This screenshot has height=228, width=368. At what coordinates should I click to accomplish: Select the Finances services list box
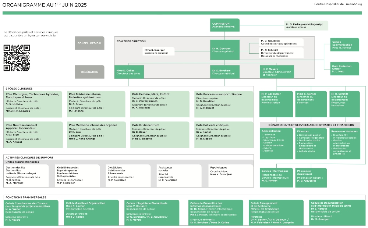[311, 143]
